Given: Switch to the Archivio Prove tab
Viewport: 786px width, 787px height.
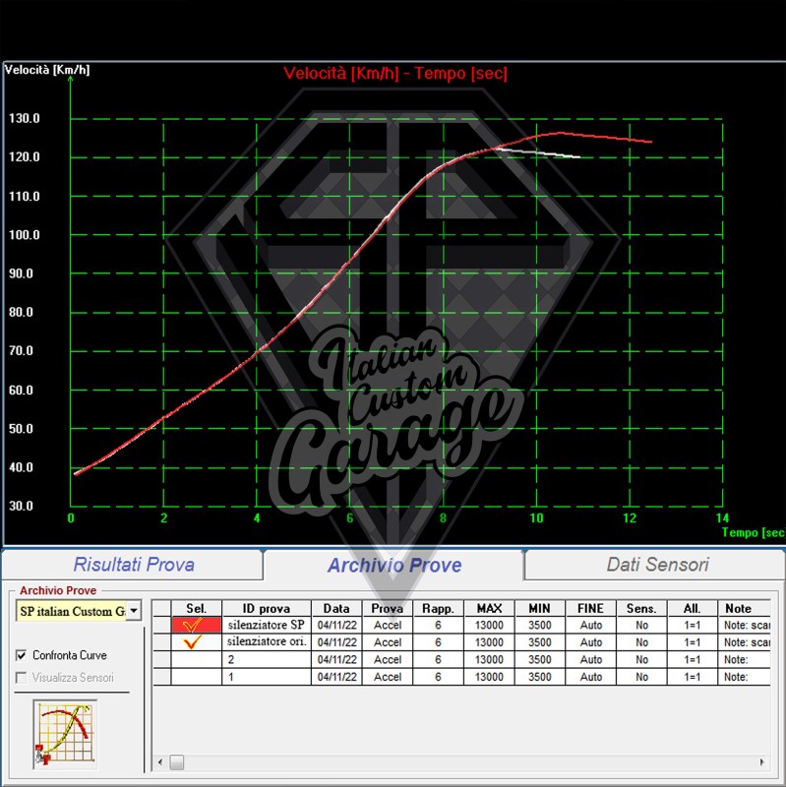Looking at the screenshot, I should point(394,565).
